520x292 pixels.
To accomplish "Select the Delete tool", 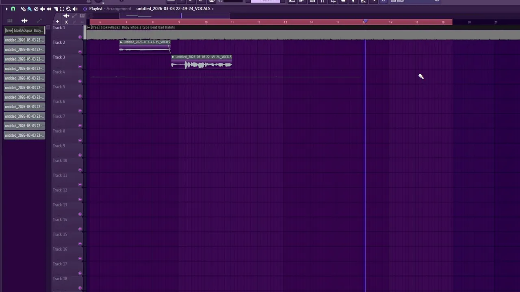I will click(x=36, y=9).
